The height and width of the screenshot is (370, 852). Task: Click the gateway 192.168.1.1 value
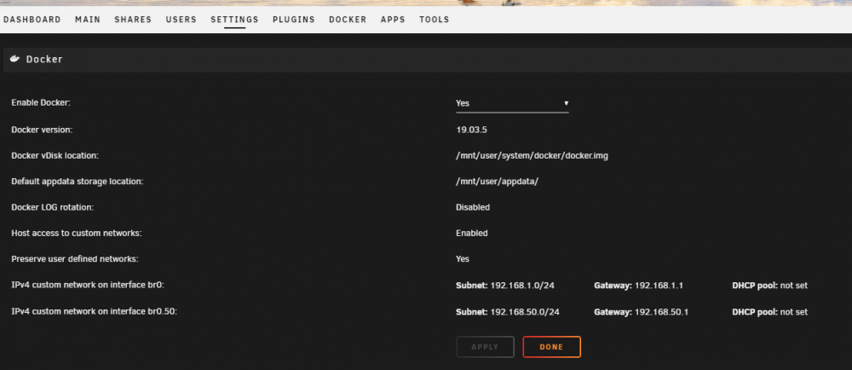(659, 286)
